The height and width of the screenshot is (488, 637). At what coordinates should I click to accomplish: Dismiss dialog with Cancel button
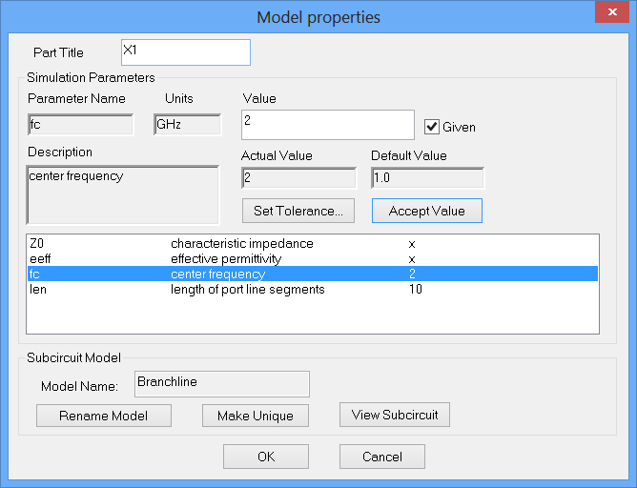pyautogui.click(x=382, y=457)
